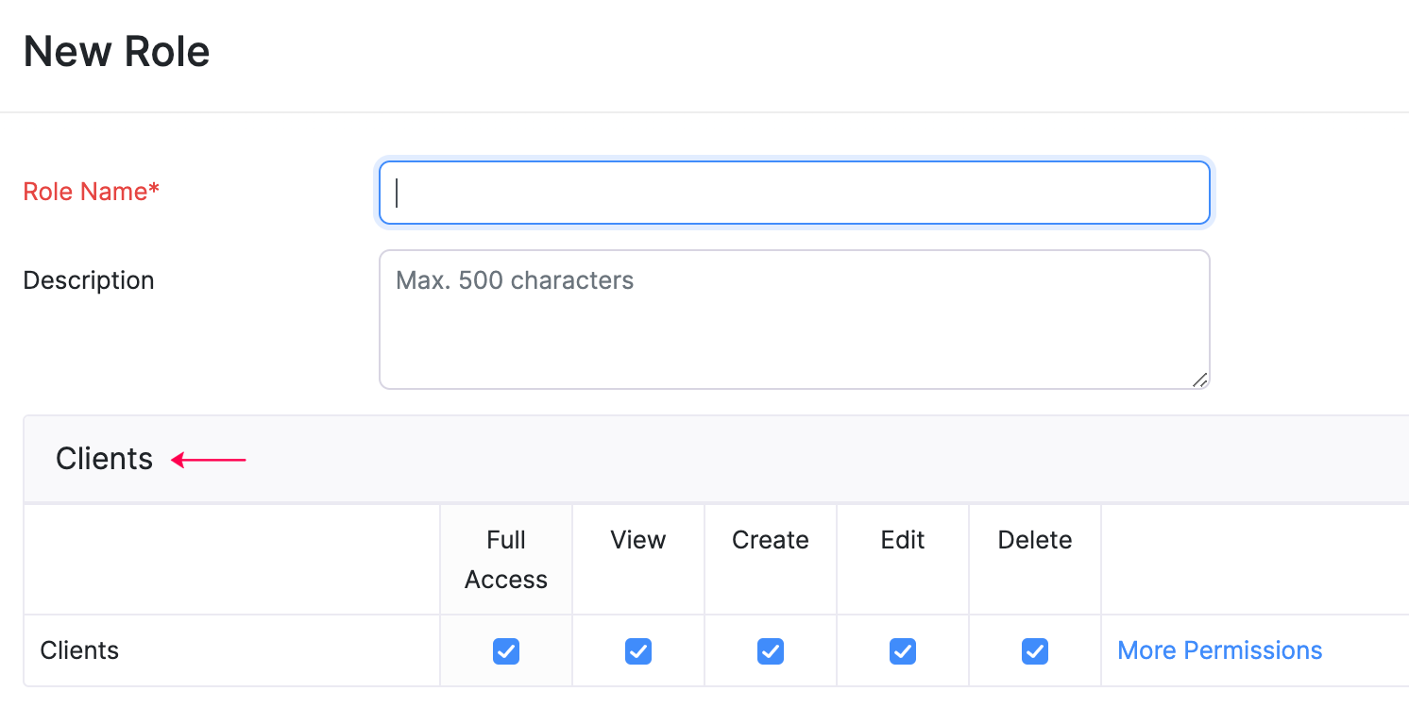The height and width of the screenshot is (725, 1409).
Task: Uncheck the Delete permission checkbox
Action: click(1035, 651)
